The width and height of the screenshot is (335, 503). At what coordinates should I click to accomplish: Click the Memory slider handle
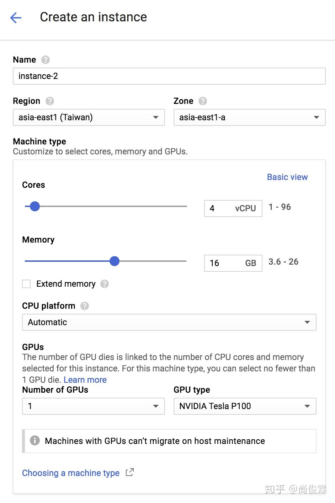pyautogui.click(x=115, y=261)
